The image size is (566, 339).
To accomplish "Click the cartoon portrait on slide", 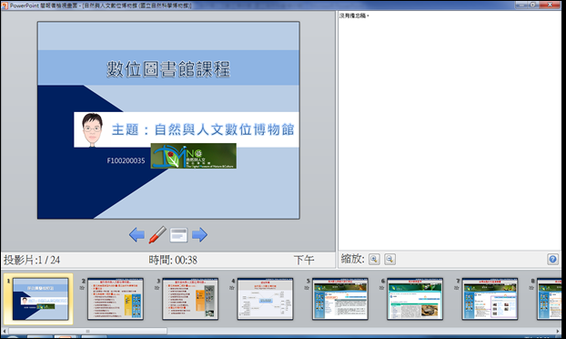I will (92, 129).
